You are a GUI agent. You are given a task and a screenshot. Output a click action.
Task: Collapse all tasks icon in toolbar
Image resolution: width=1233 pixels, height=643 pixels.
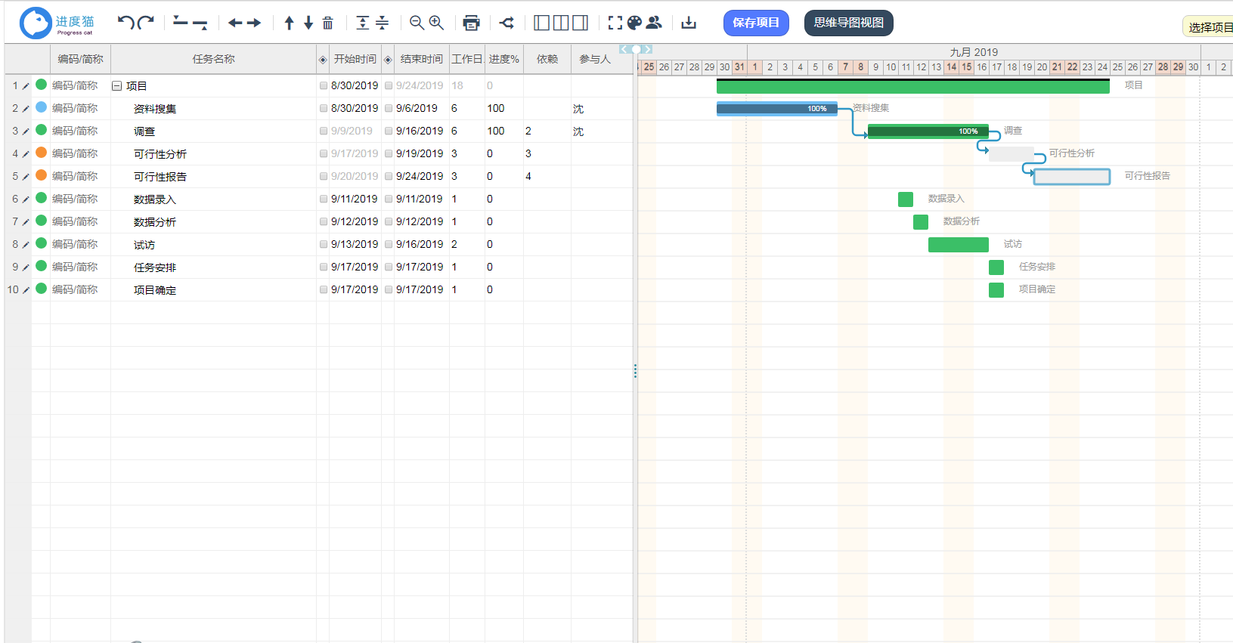(x=383, y=23)
